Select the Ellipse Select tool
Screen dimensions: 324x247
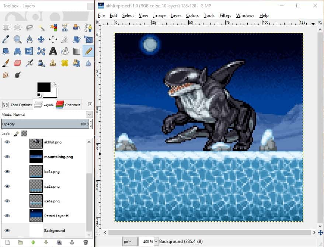[17, 28]
